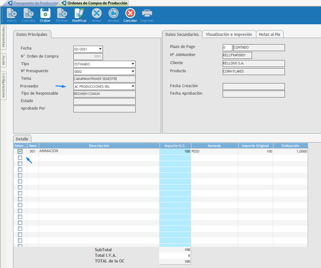Check the empty checkbox in the second row

pos(20,158)
